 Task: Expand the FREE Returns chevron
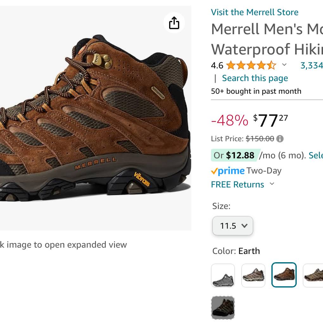pyautogui.click(x=272, y=184)
